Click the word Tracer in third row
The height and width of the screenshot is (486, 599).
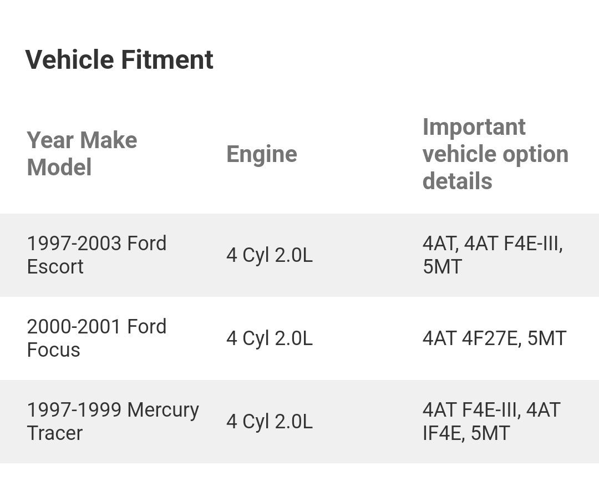54,433
